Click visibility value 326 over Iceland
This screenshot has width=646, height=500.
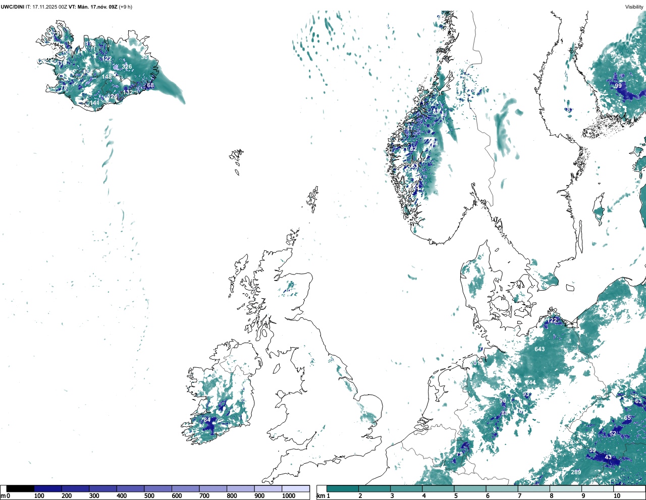coord(127,67)
